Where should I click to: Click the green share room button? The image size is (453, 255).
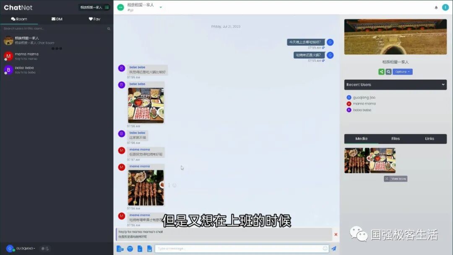point(381,72)
